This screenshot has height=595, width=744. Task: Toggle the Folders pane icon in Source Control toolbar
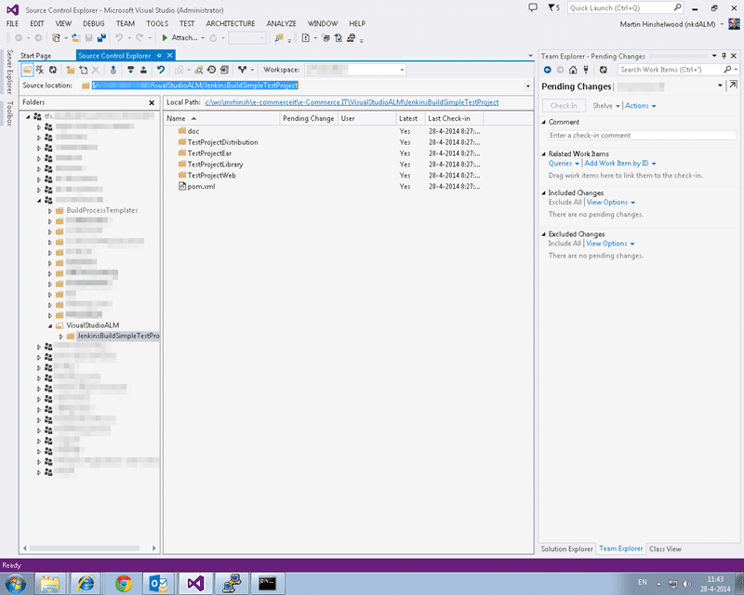tap(27, 70)
